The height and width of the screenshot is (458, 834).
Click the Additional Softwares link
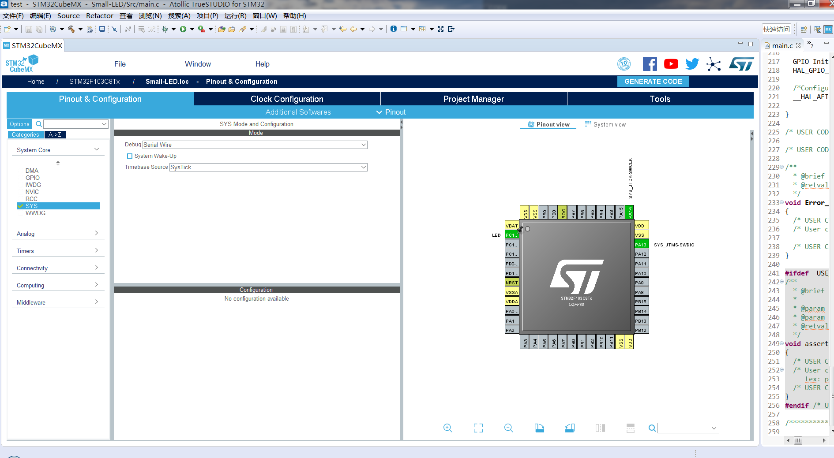[298, 112]
